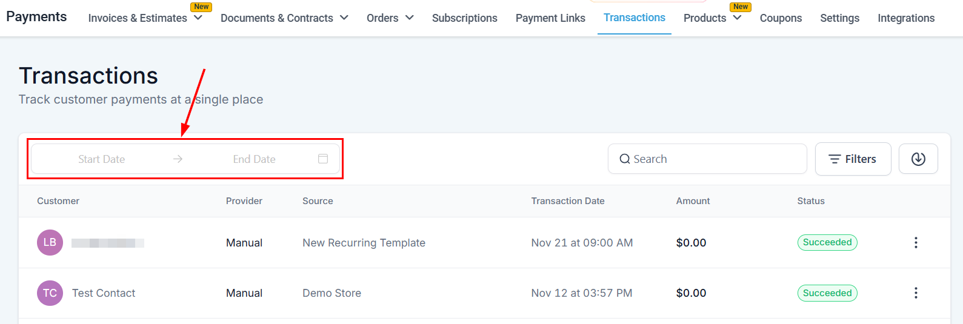The width and height of the screenshot is (963, 324).
Task: Click the Start Date field
Action: 101,159
